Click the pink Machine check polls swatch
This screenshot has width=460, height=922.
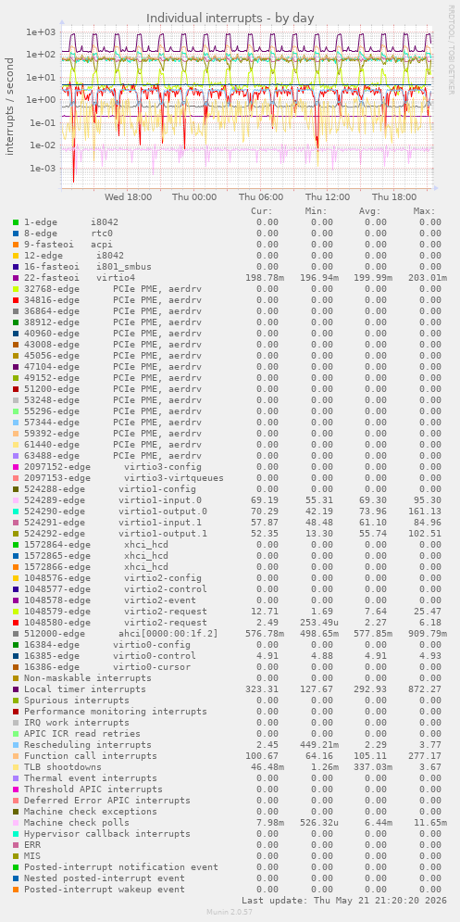(16, 823)
